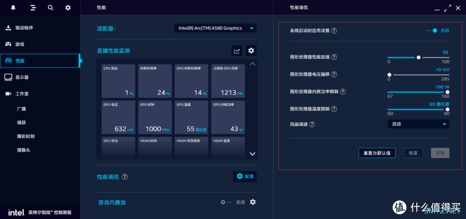Screen dimensions: 466x219
Task: Click the 温度限制 slider handle
Action: point(447,109)
